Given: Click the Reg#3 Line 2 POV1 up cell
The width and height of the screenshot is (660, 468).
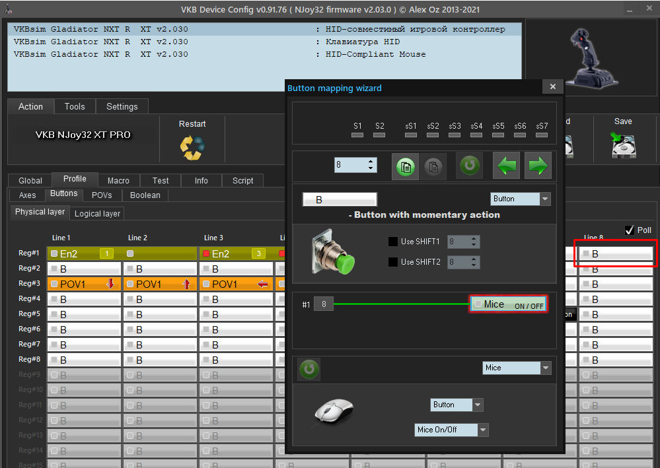Looking at the screenshot, I should (x=160, y=284).
